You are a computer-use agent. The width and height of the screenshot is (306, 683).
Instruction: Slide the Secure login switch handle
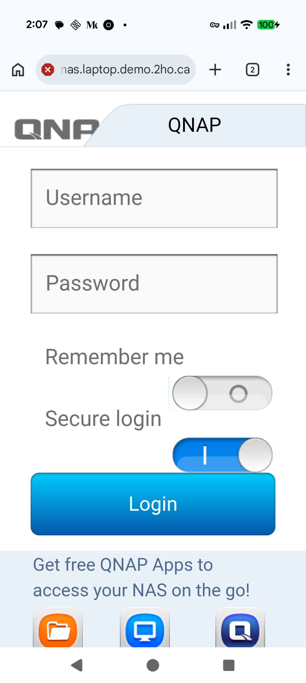[254, 454]
